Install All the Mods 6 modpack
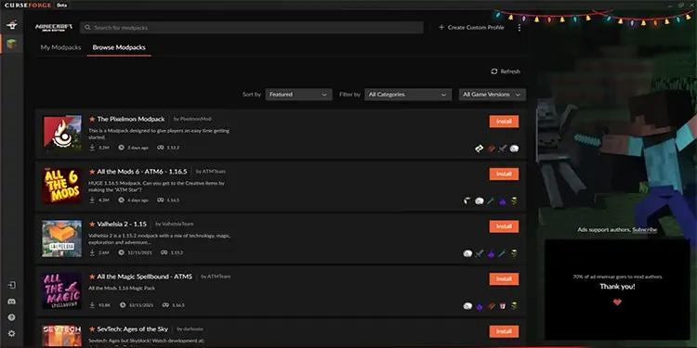This screenshot has width=697, height=348. click(504, 174)
